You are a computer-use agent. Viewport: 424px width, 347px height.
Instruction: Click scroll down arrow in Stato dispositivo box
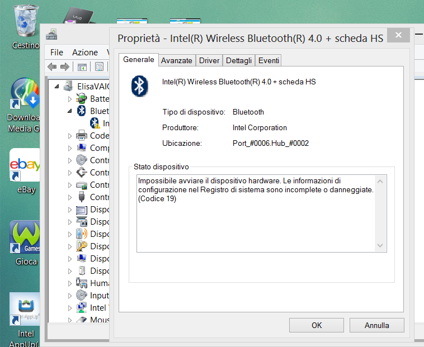pyautogui.click(x=380, y=245)
